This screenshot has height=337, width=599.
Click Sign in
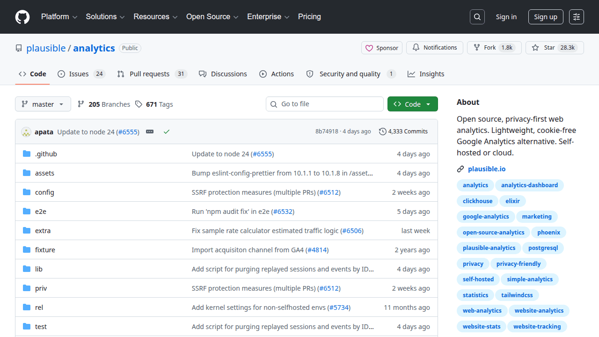click(506, 17)
